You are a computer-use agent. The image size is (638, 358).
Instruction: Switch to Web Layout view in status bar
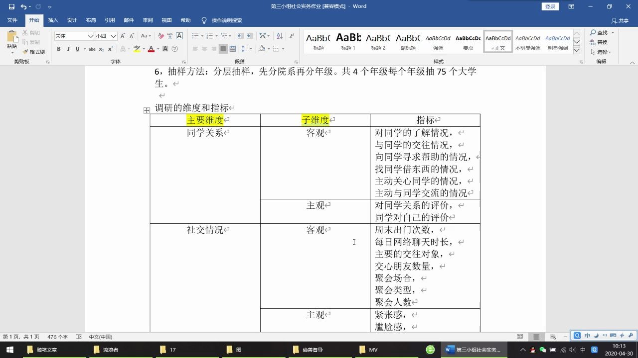(x=553, y=337)
